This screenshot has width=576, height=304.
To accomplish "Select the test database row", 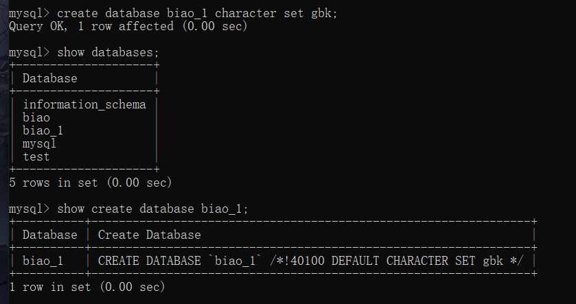I will tap(36, 156).
